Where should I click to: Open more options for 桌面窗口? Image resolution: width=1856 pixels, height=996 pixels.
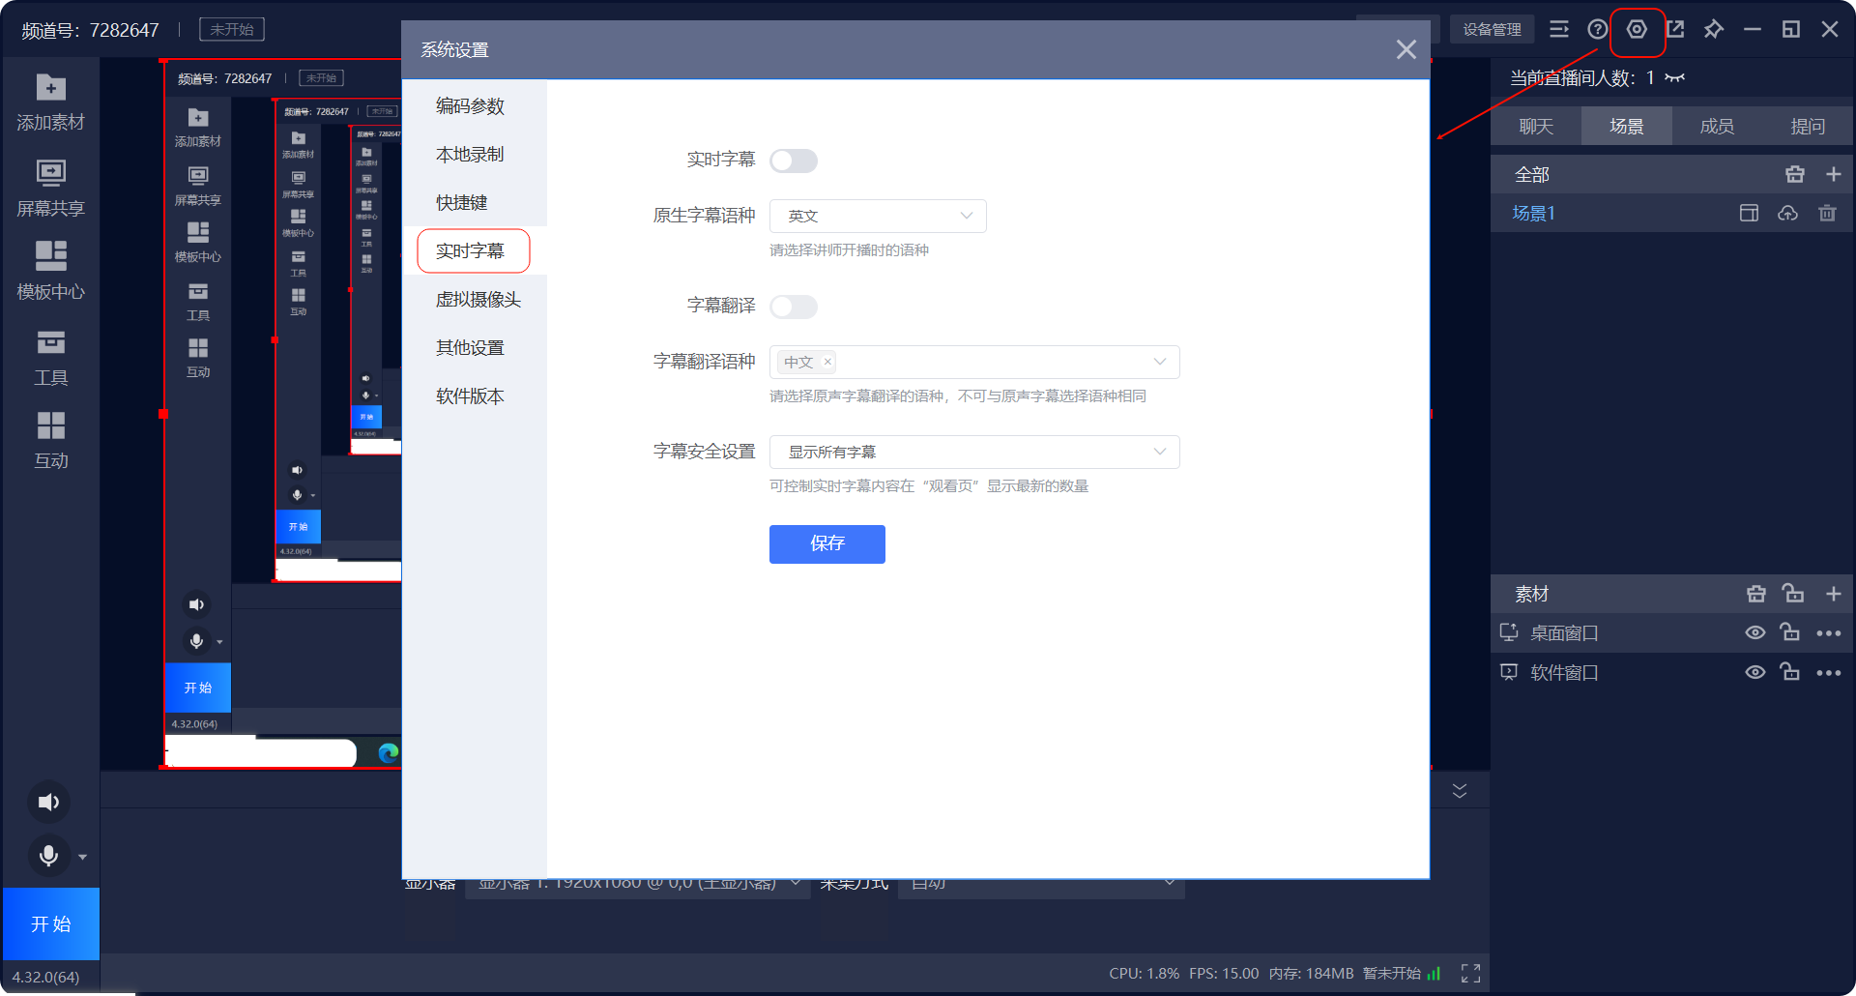(x=1829, y=633)
